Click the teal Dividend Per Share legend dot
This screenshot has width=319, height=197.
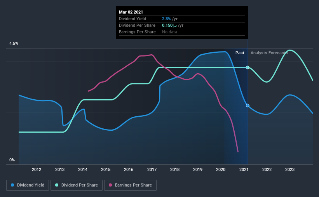[x=57, y=185]
